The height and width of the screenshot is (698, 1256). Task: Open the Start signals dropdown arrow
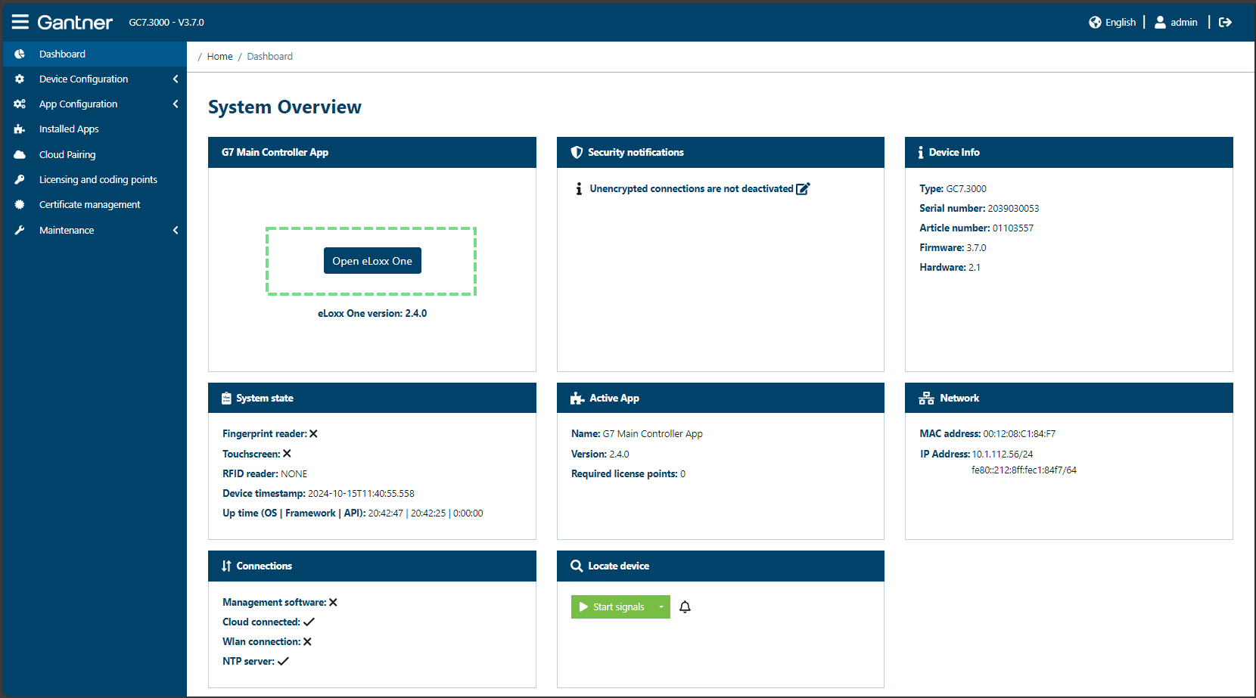(x=661, y=606)
